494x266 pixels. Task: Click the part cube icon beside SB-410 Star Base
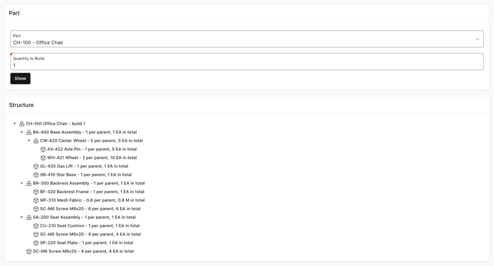coord(36,175)
